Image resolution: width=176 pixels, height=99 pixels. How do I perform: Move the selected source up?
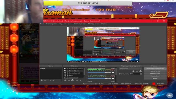77,80
